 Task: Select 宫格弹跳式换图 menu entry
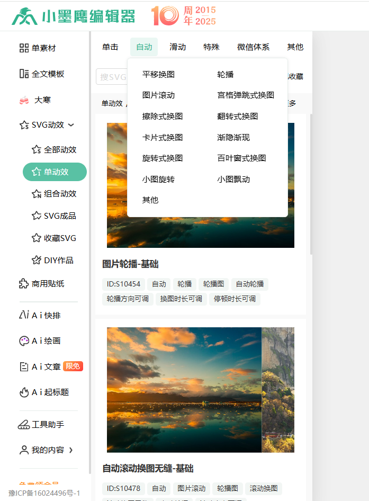246,95
